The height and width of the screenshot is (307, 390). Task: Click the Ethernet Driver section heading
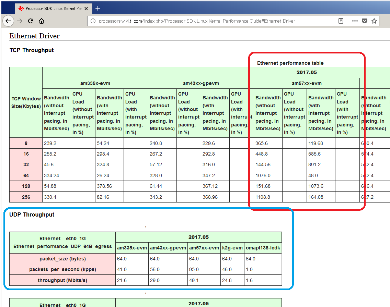click(x=35, y=36)
